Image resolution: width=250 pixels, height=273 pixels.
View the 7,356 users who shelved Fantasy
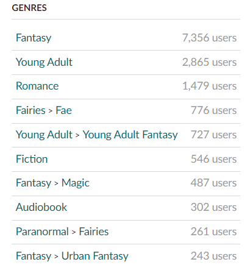click(209, 38)
